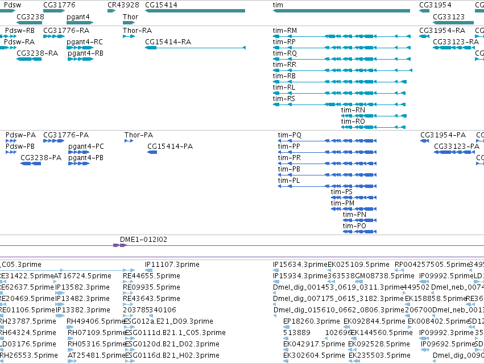Viewport: 484px width, 364px height.
Task: Select the Pdsw-PA protein label
Action: 20,135
